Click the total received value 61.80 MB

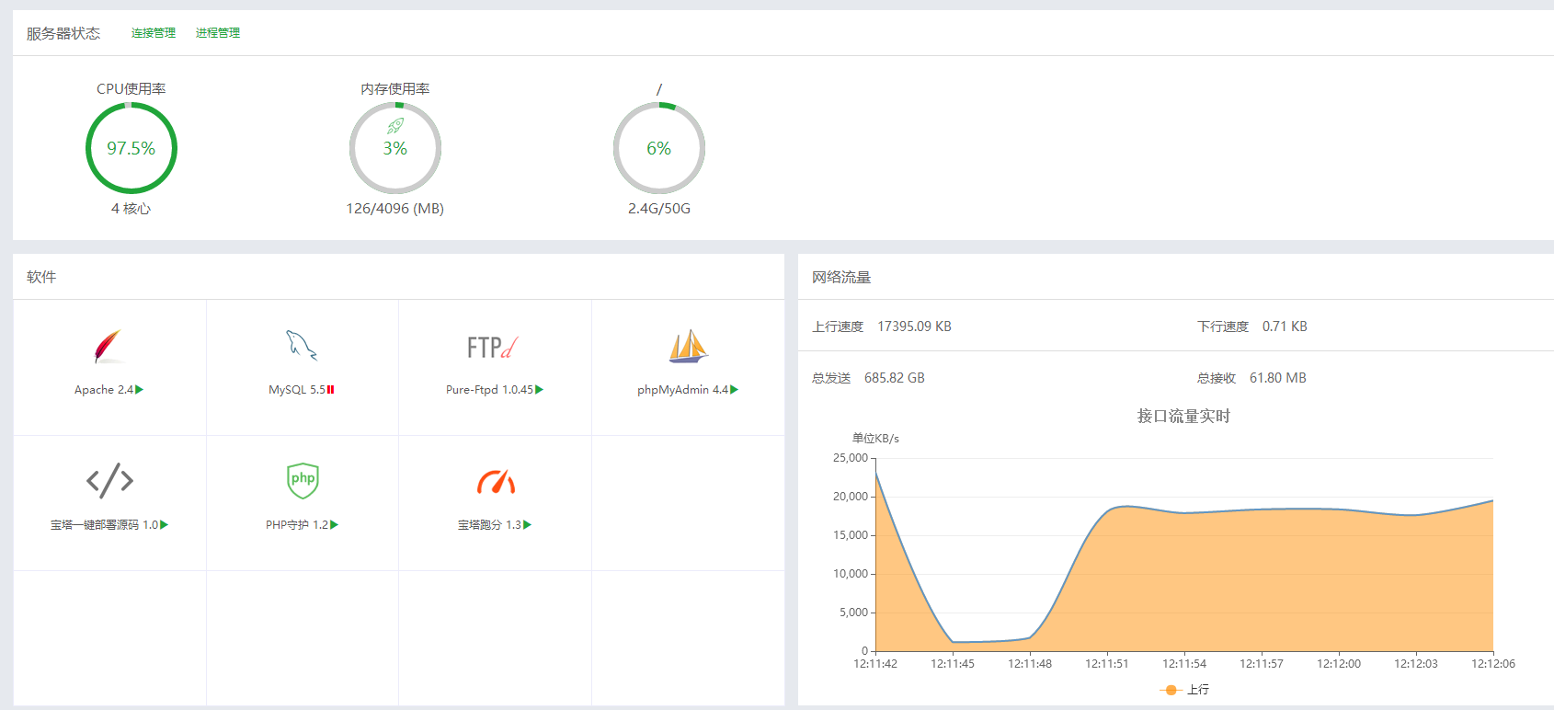(x=1278, y=378)
